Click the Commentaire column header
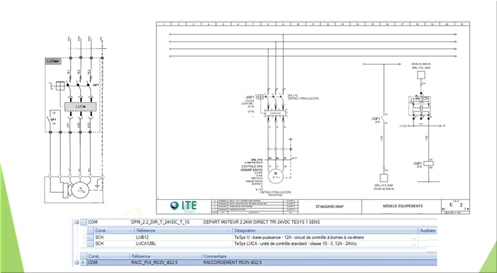The height and width of the screenshot is (273, 497). 319,256
